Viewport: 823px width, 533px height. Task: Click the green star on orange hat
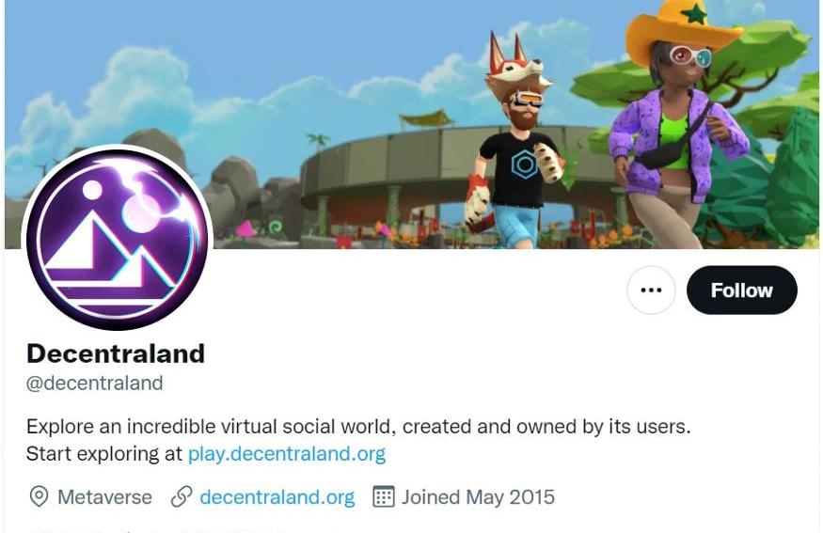click(696, 14)
